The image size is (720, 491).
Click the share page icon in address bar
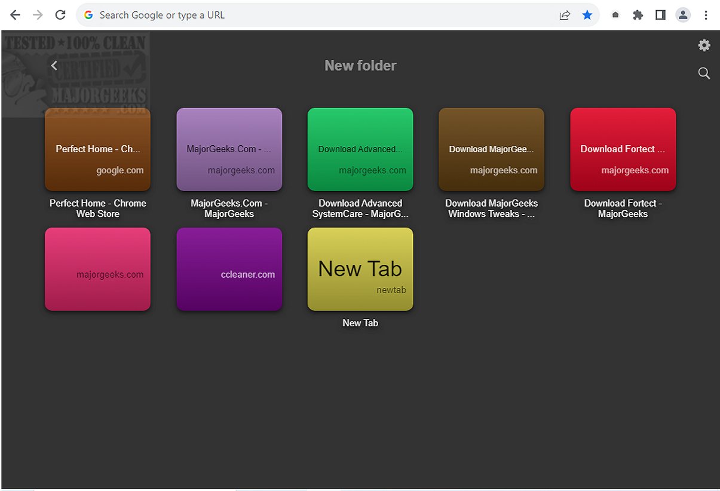click(565, 15)
